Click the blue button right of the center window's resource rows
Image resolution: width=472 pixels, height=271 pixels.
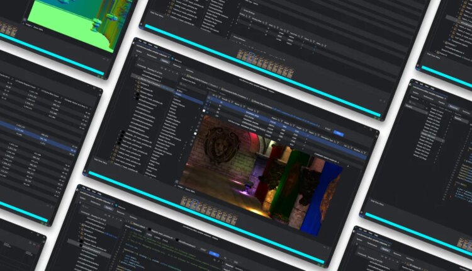pos(338,133)
